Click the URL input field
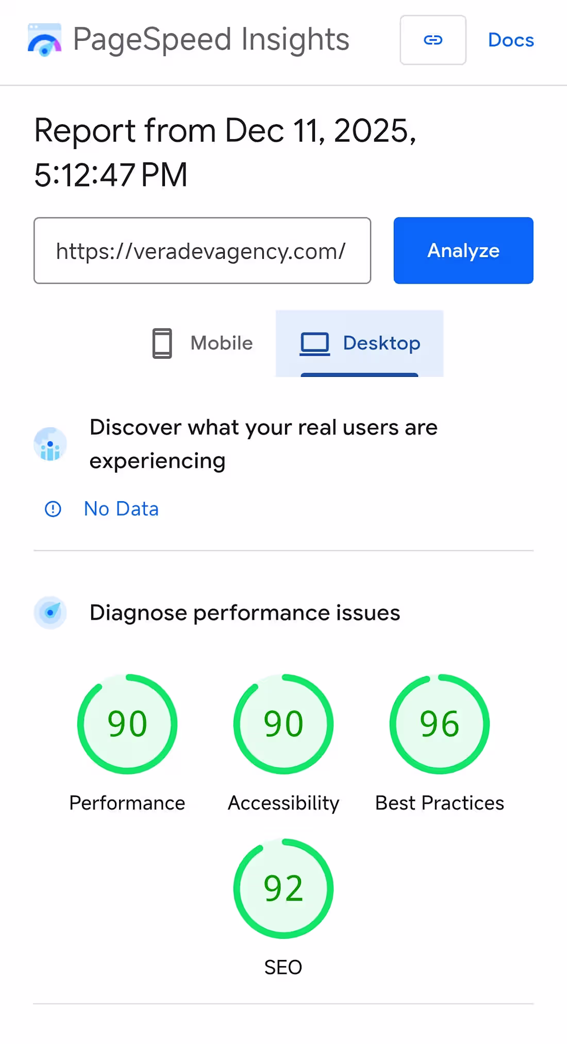This screenshot has width=567, height=1044. coord(202,251)
